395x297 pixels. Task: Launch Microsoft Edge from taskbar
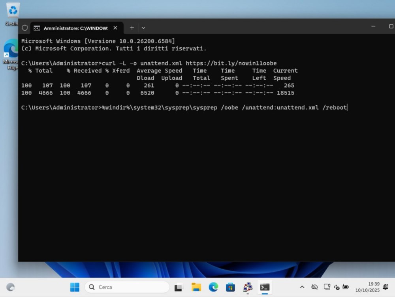coord(213,287)
